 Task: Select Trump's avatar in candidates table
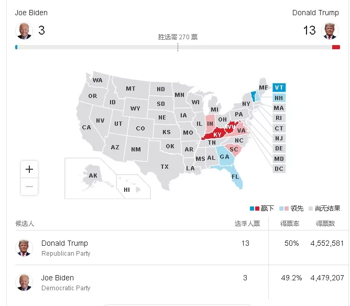point(24,248)
